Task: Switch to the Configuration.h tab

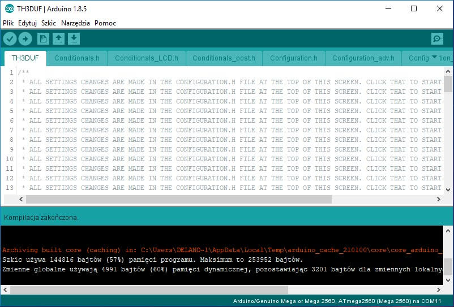Action: click(x=294, y=58)
